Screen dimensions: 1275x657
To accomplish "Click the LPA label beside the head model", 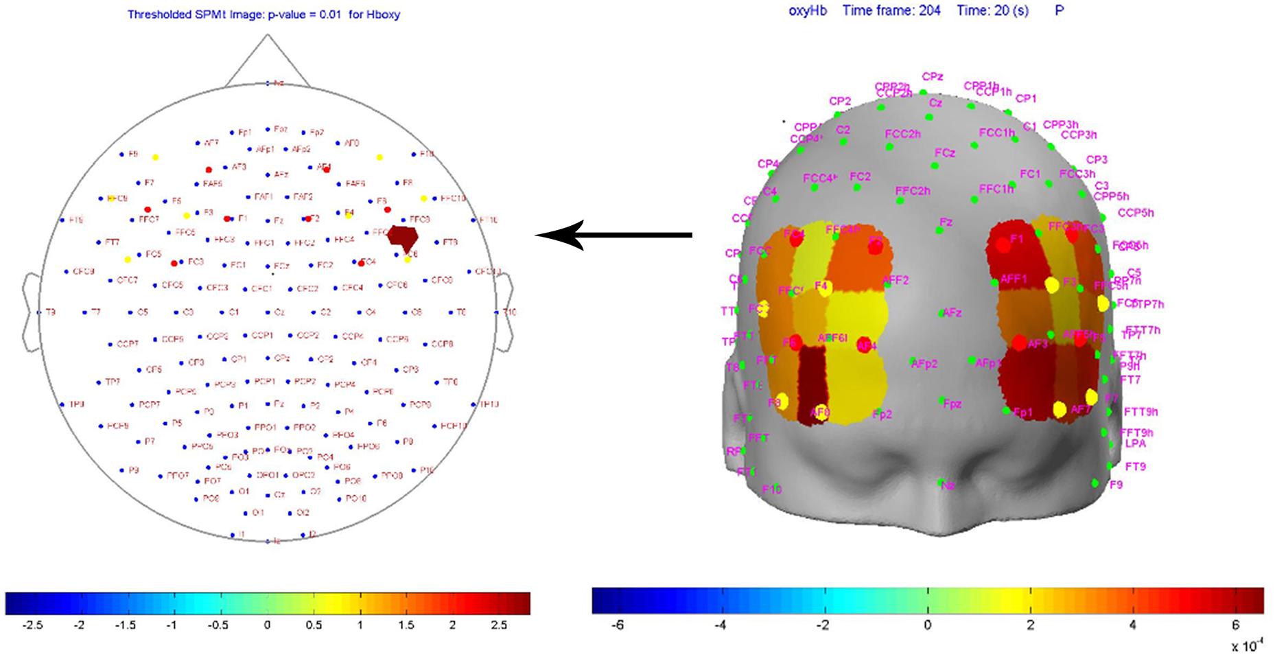I will point(1135,443).
